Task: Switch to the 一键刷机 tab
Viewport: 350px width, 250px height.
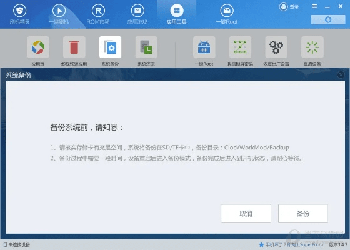Action: tap(59, 14)
